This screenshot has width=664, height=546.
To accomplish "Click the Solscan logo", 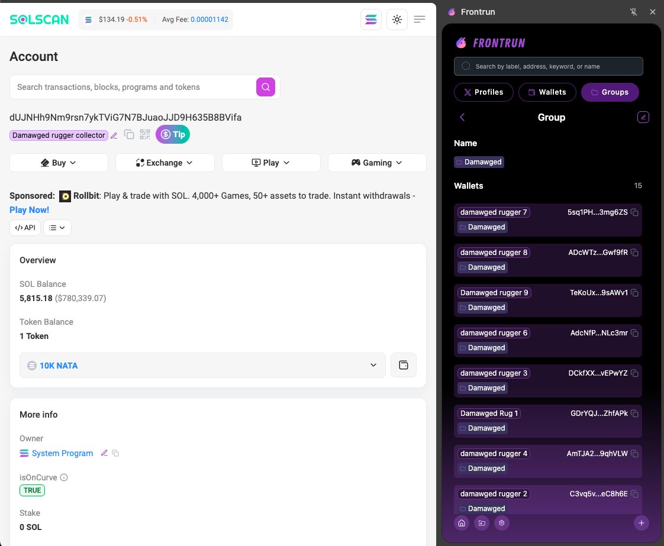I will point(39,20).
